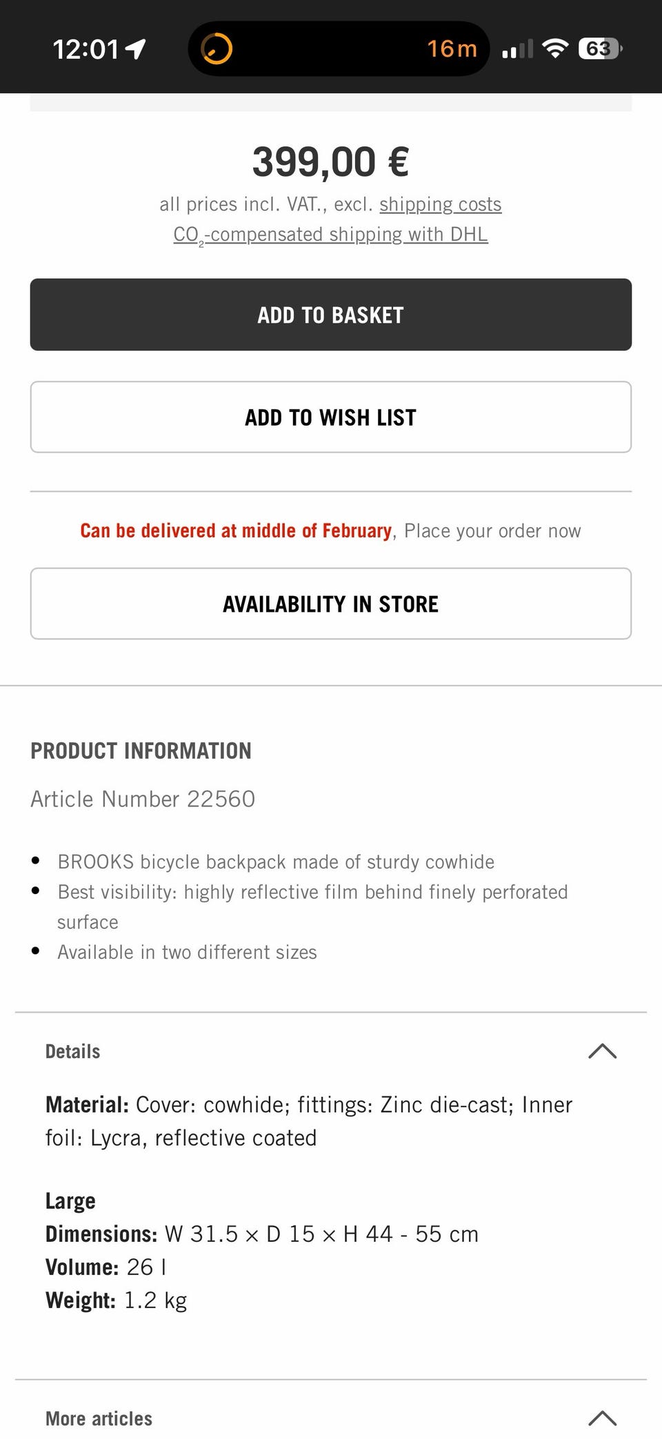This screenshot has width=662, height=1439.
Task: Tap the orange timer ring icon
Action: [217, 49]
